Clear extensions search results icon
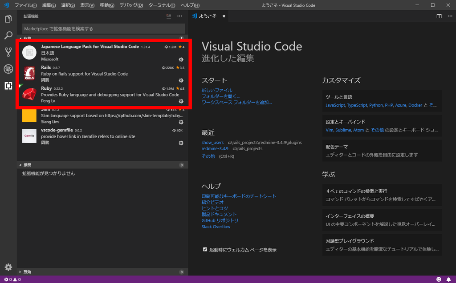The width and height of the screenshot is (456, 283). pyautogui.click(x=169, y=16)
